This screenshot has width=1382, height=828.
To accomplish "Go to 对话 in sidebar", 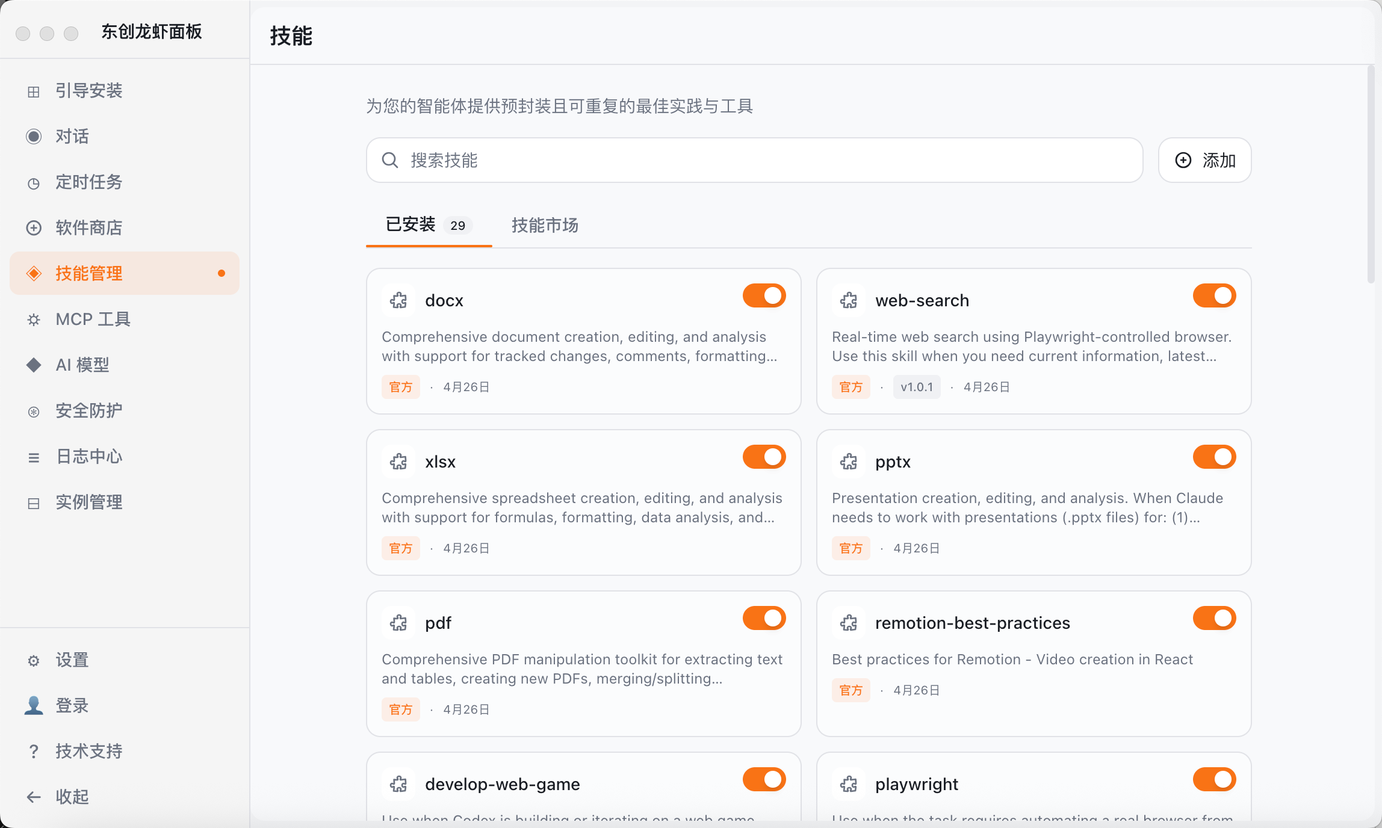I will coord(125,137).
